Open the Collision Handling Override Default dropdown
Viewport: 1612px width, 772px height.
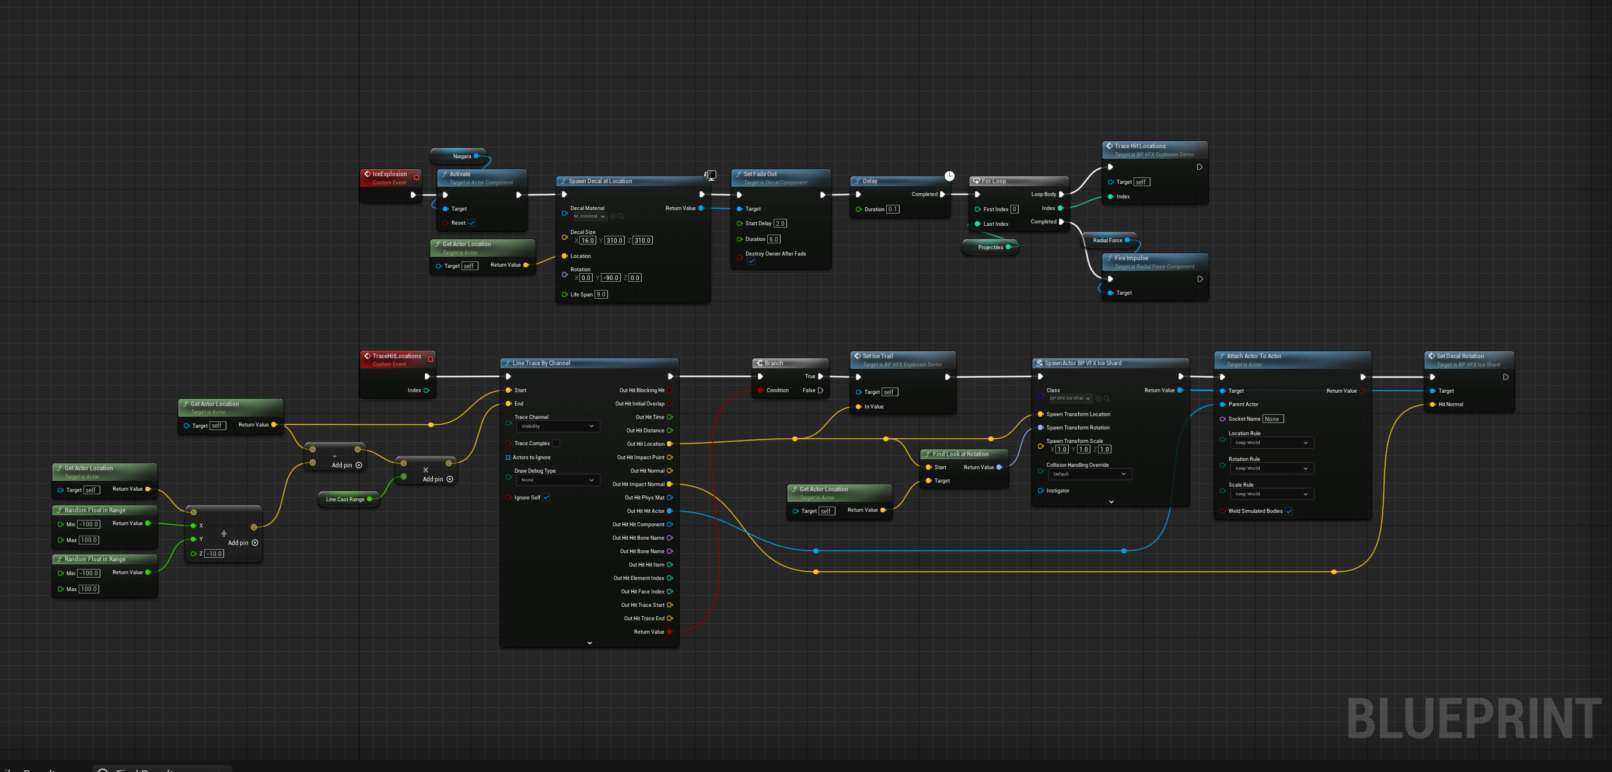(1089, 474)
